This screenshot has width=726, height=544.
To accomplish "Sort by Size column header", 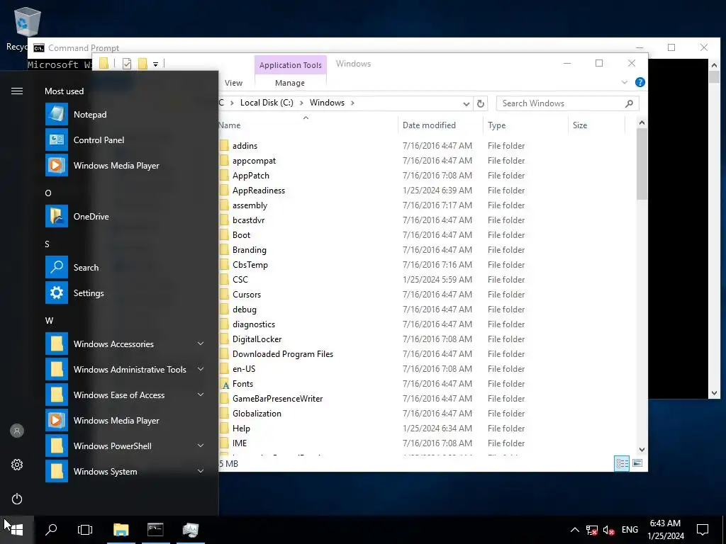I will [x=596, y=125].
